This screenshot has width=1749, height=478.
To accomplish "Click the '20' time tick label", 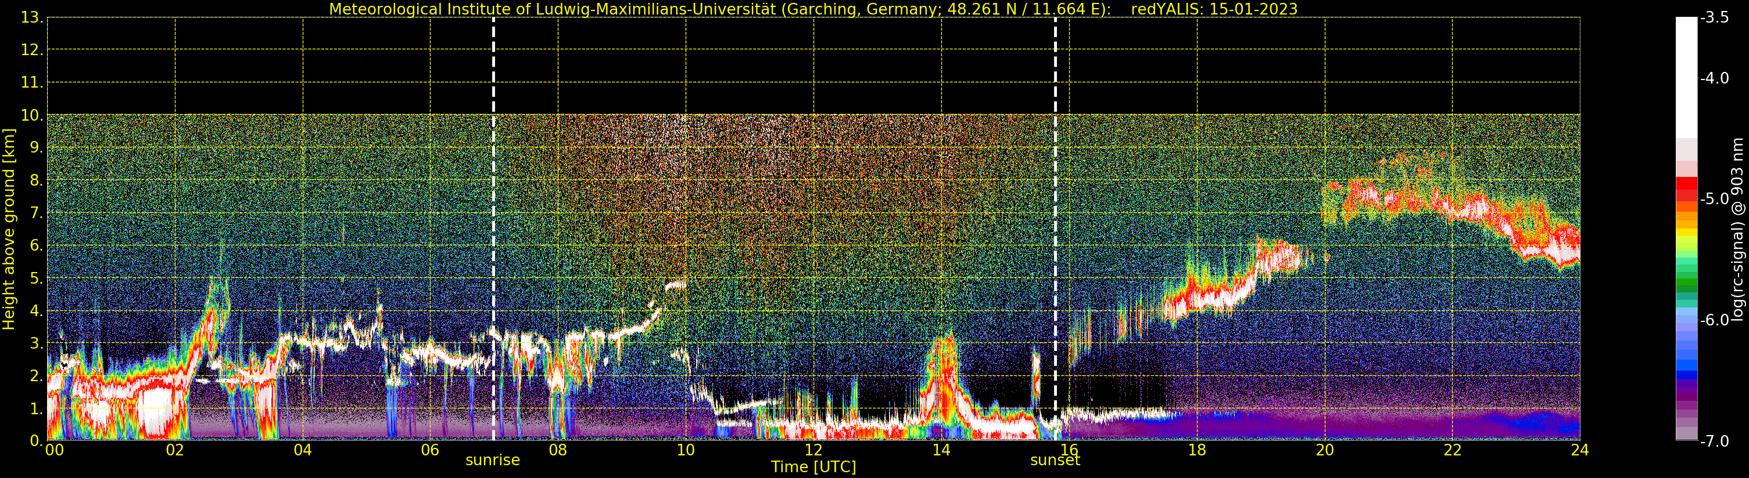I will click(x=1325, y=450).
